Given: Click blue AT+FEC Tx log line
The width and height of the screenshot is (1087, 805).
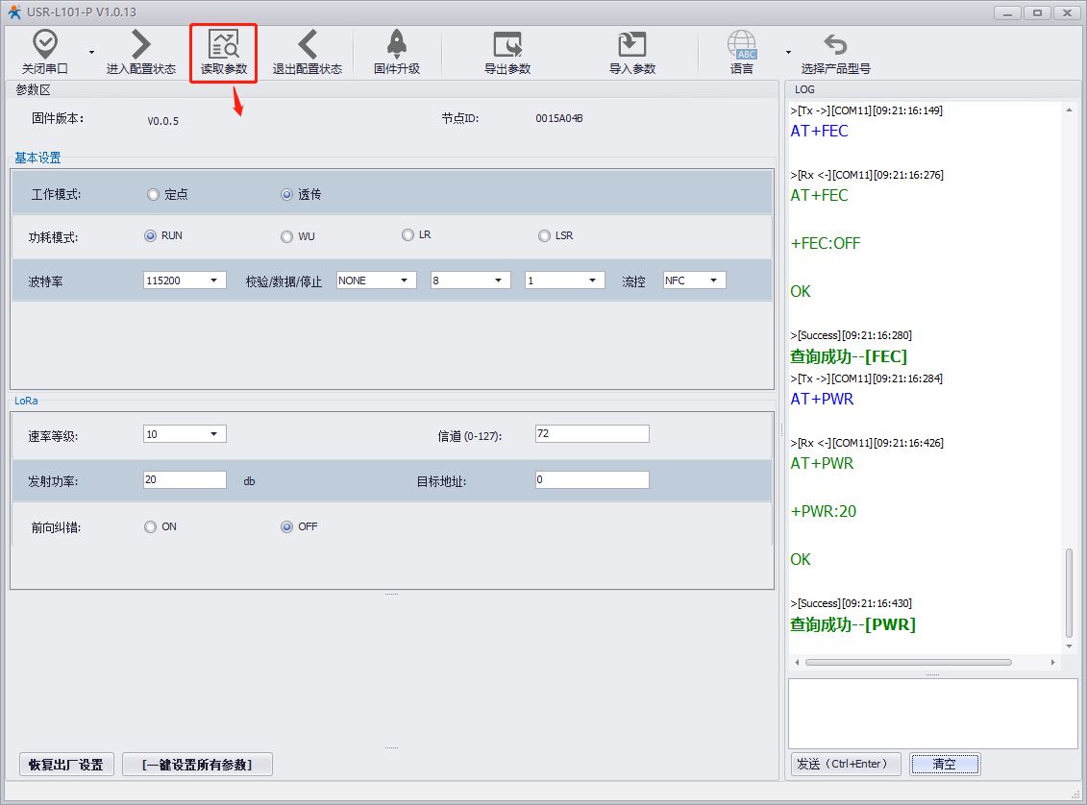Looking at the screenshot, I should click(x=819, y=131).
